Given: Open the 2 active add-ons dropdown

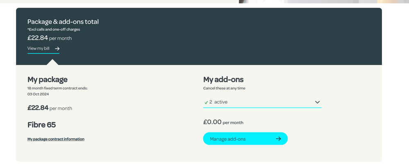Looking at the screenshot, I should (x=262, y=102).
